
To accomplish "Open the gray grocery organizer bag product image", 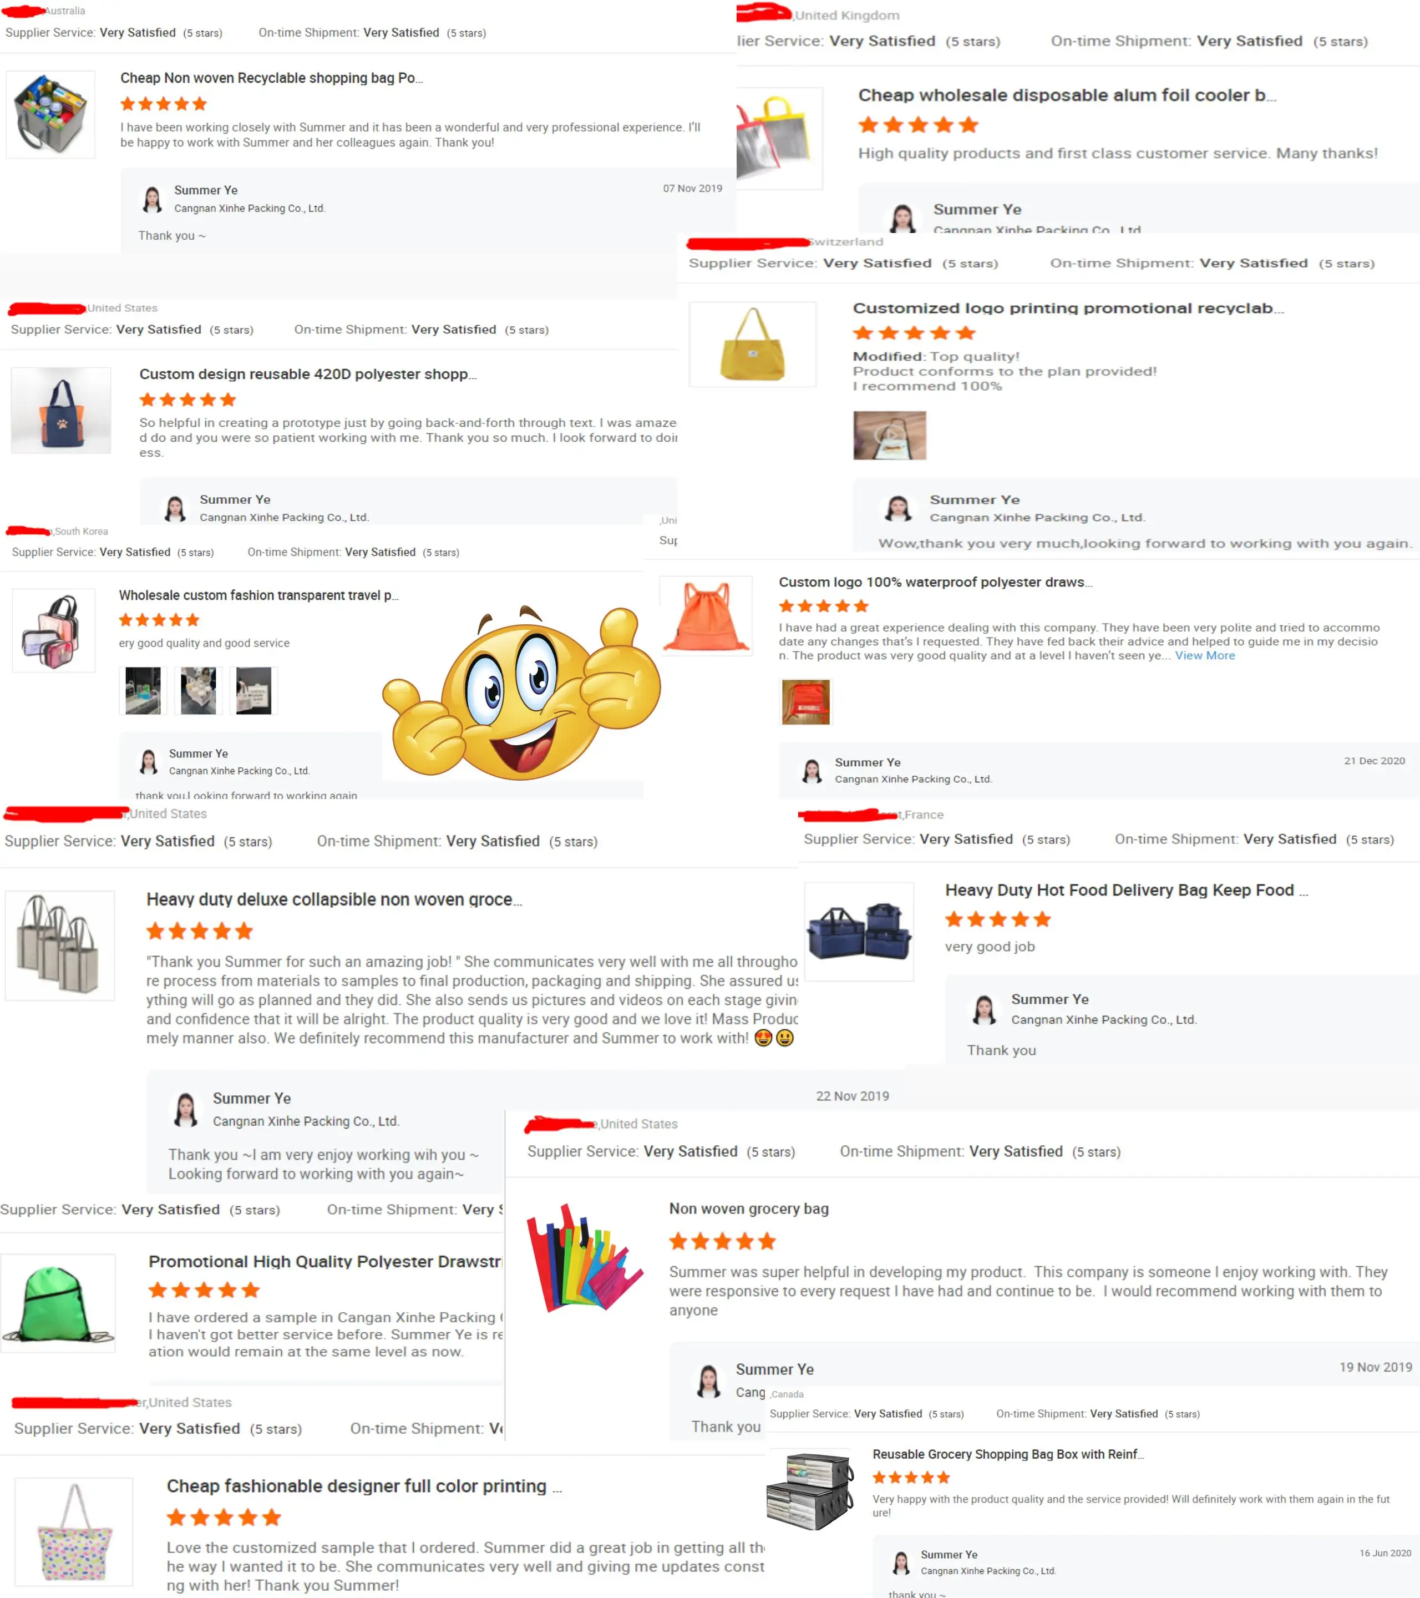I will pos(51,115).
